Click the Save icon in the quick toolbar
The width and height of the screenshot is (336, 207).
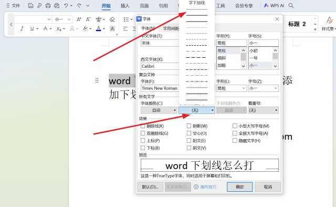pos(30,6)
